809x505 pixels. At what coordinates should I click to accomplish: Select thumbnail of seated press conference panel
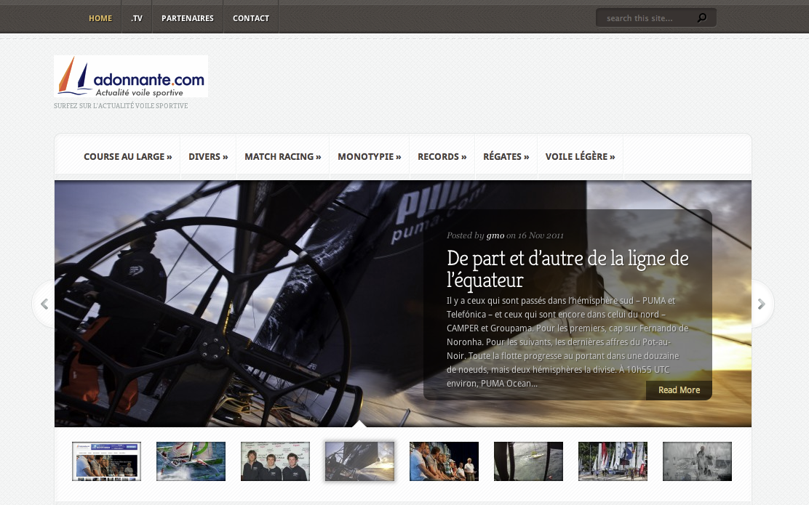[x=444, y=461]
